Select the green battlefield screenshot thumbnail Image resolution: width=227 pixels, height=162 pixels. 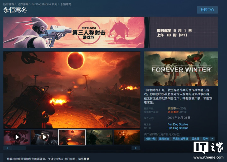[x=99, y=137]
